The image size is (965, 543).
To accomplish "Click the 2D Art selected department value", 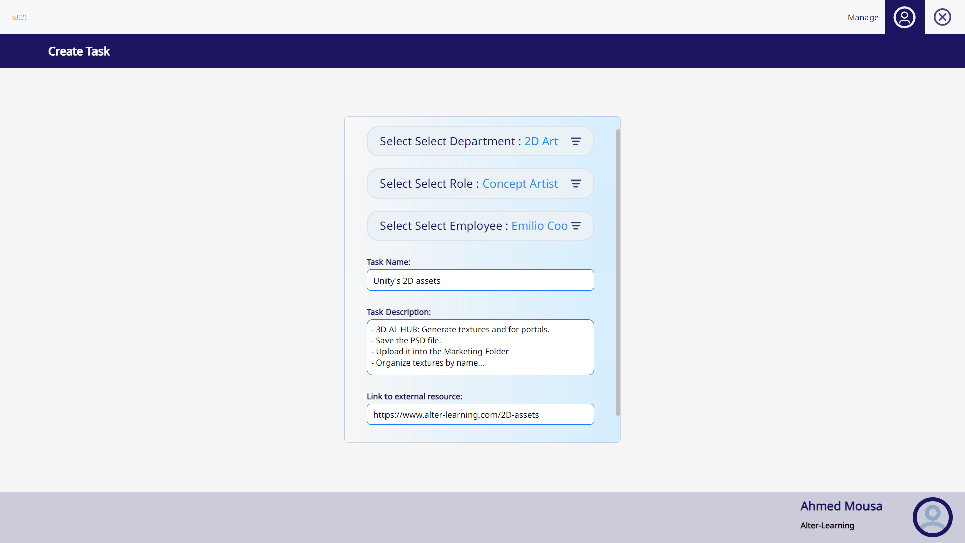I will tap(541, 142).
